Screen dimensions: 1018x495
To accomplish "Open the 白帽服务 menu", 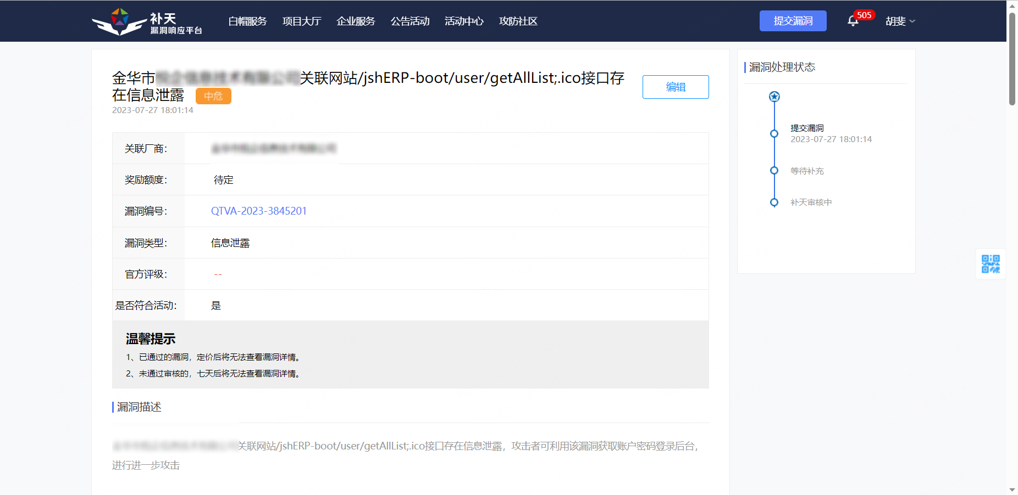I will coord(247,21).
